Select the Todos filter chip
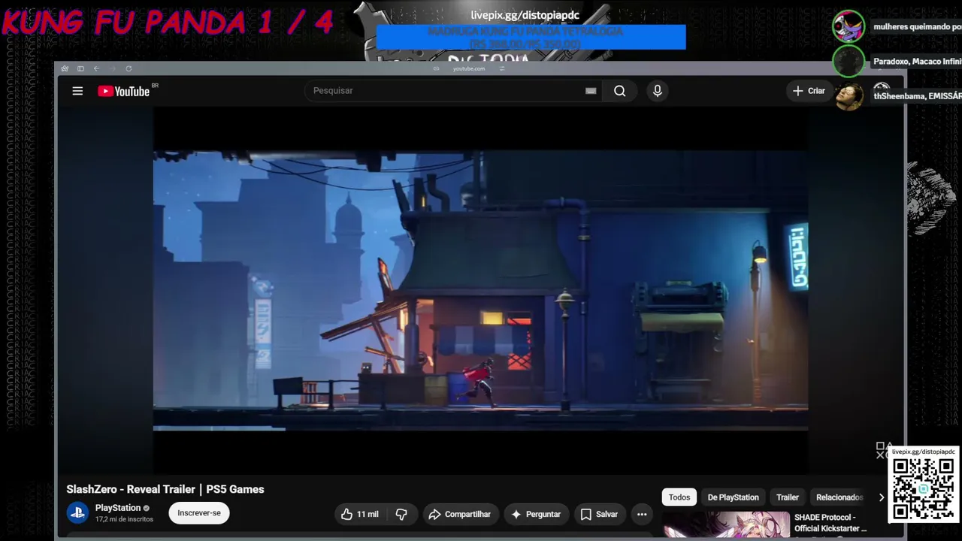Image resolution: width=962 pixels, height=541 pixels. click(x=679, y=497)
